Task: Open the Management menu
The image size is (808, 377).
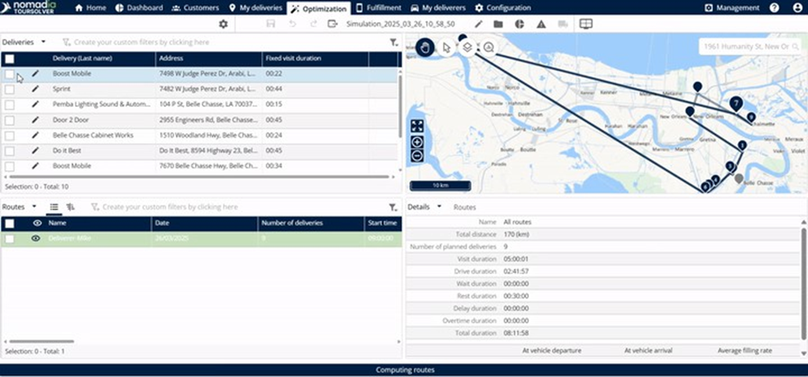Action: 732,8
